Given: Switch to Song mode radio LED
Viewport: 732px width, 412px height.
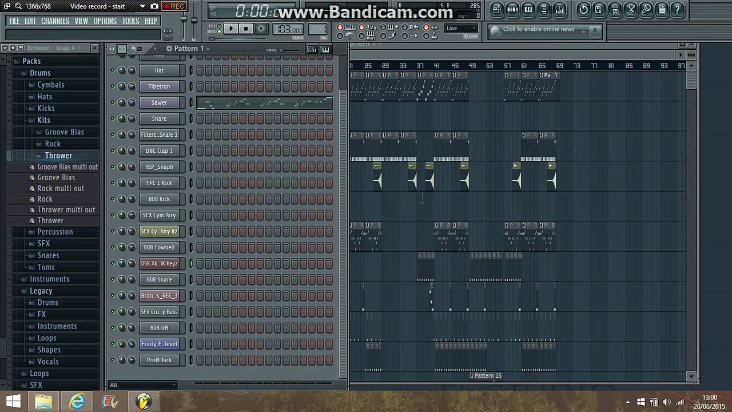Looking at the screenshot, I should tap(220, 31).
